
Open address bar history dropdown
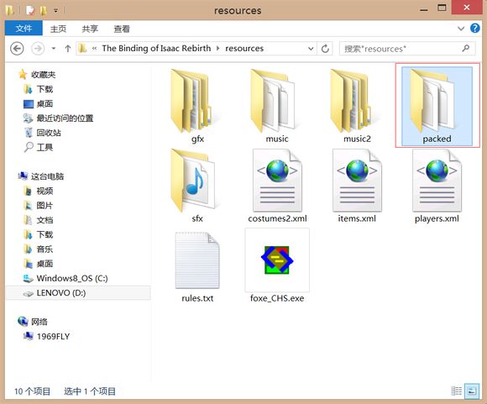click(311, 49)
